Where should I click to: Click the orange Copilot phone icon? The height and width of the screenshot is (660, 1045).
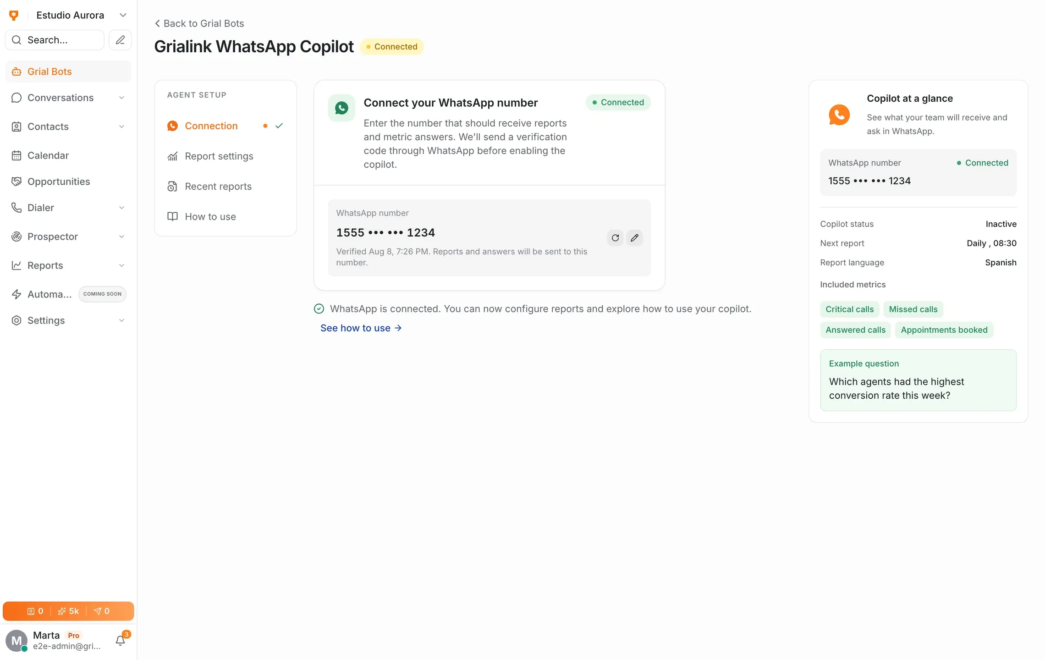pyautogui.click(x=839, y=115)
